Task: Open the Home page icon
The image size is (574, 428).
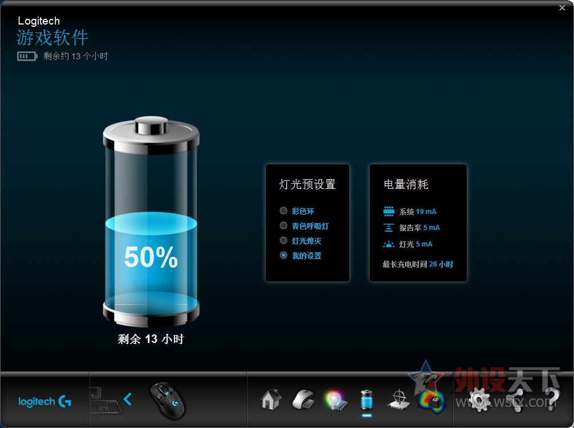Action: tap(271, 399)
